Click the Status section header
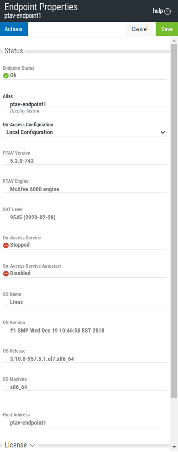The image size is (178, 452). (x=14, y=51)
